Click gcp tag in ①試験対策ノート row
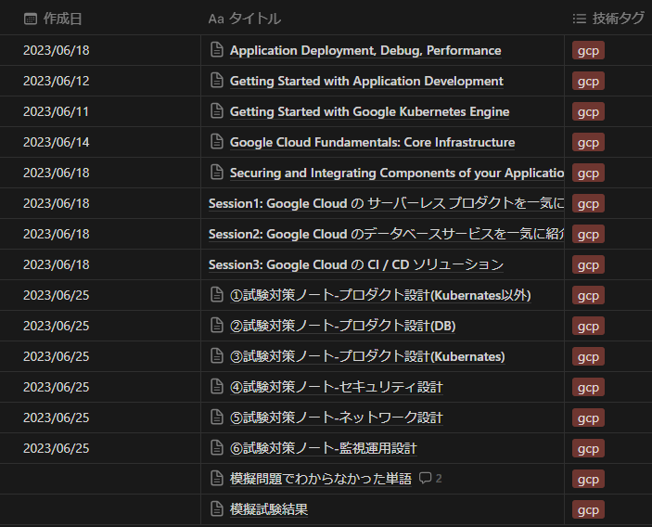The height and width of the screenshot is (527, 652). [588, 295]
